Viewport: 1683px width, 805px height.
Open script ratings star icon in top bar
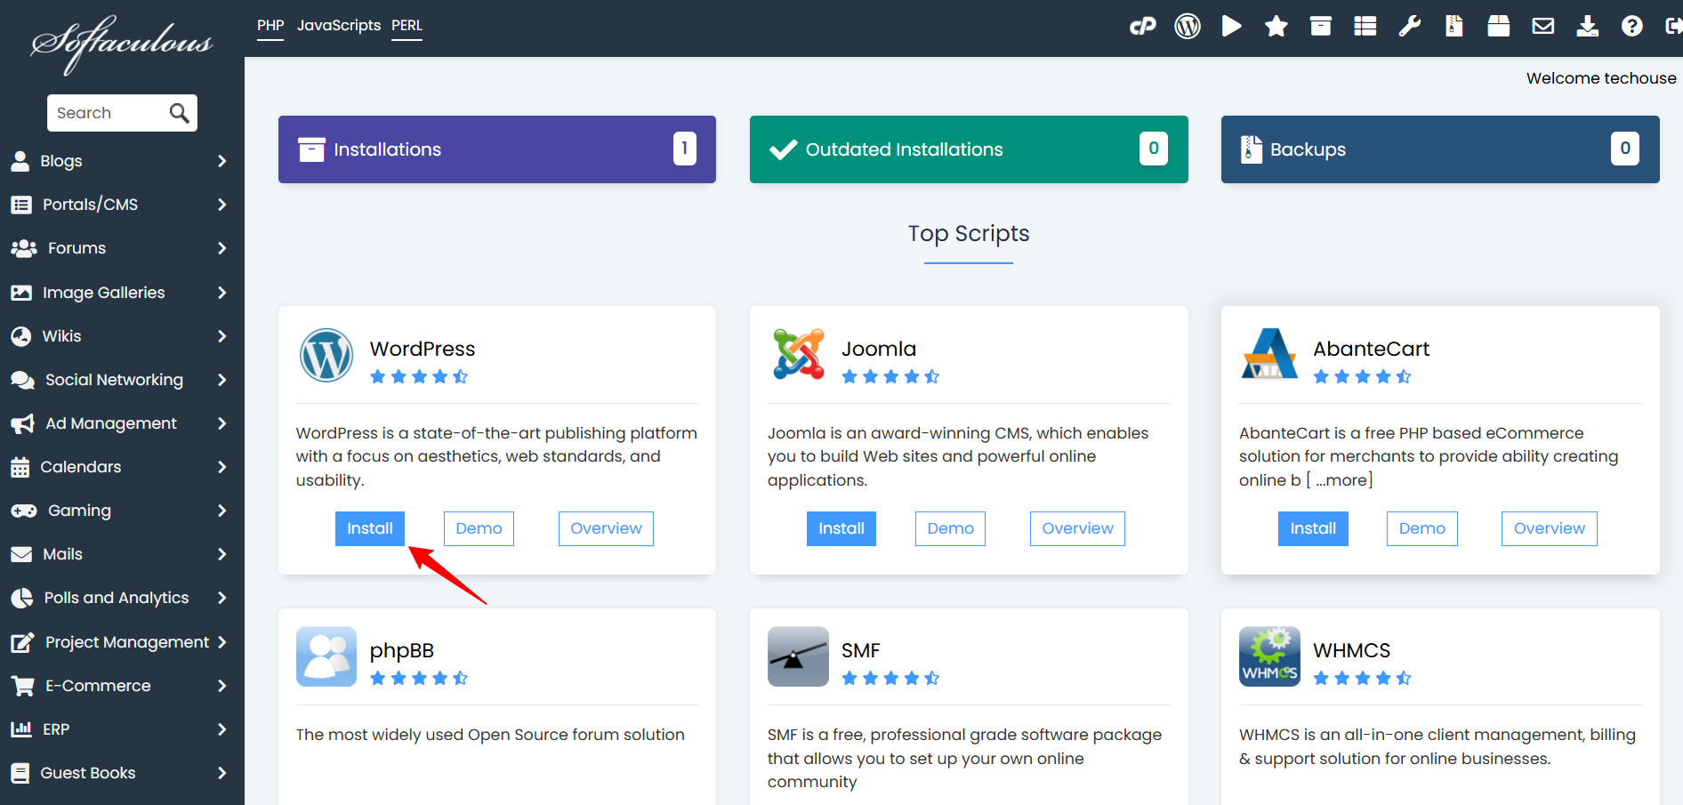pyautogui.click(x=1276, y=26)
